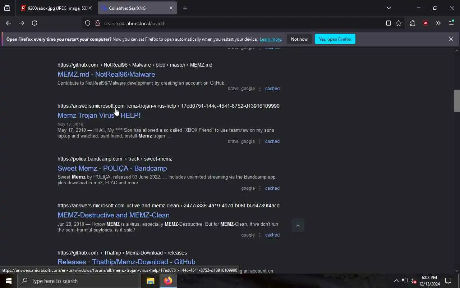The height and width of the screenshot is (288, 460).
Task: Open the Firefox application menu
Action: 451,23
